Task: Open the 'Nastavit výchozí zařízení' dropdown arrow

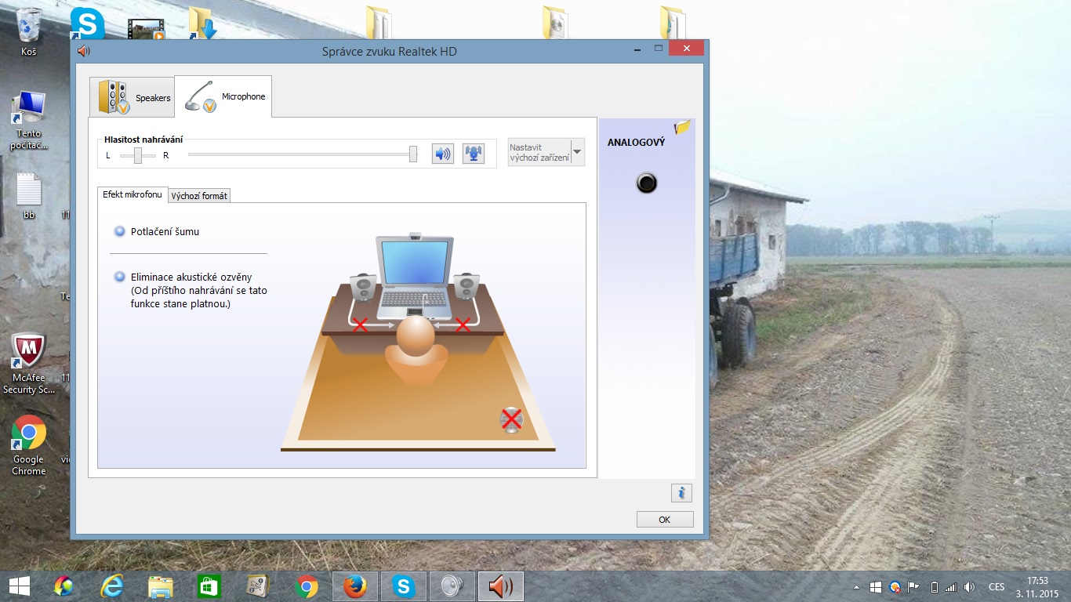Action: pyautogui.click(x=577, y=151)
